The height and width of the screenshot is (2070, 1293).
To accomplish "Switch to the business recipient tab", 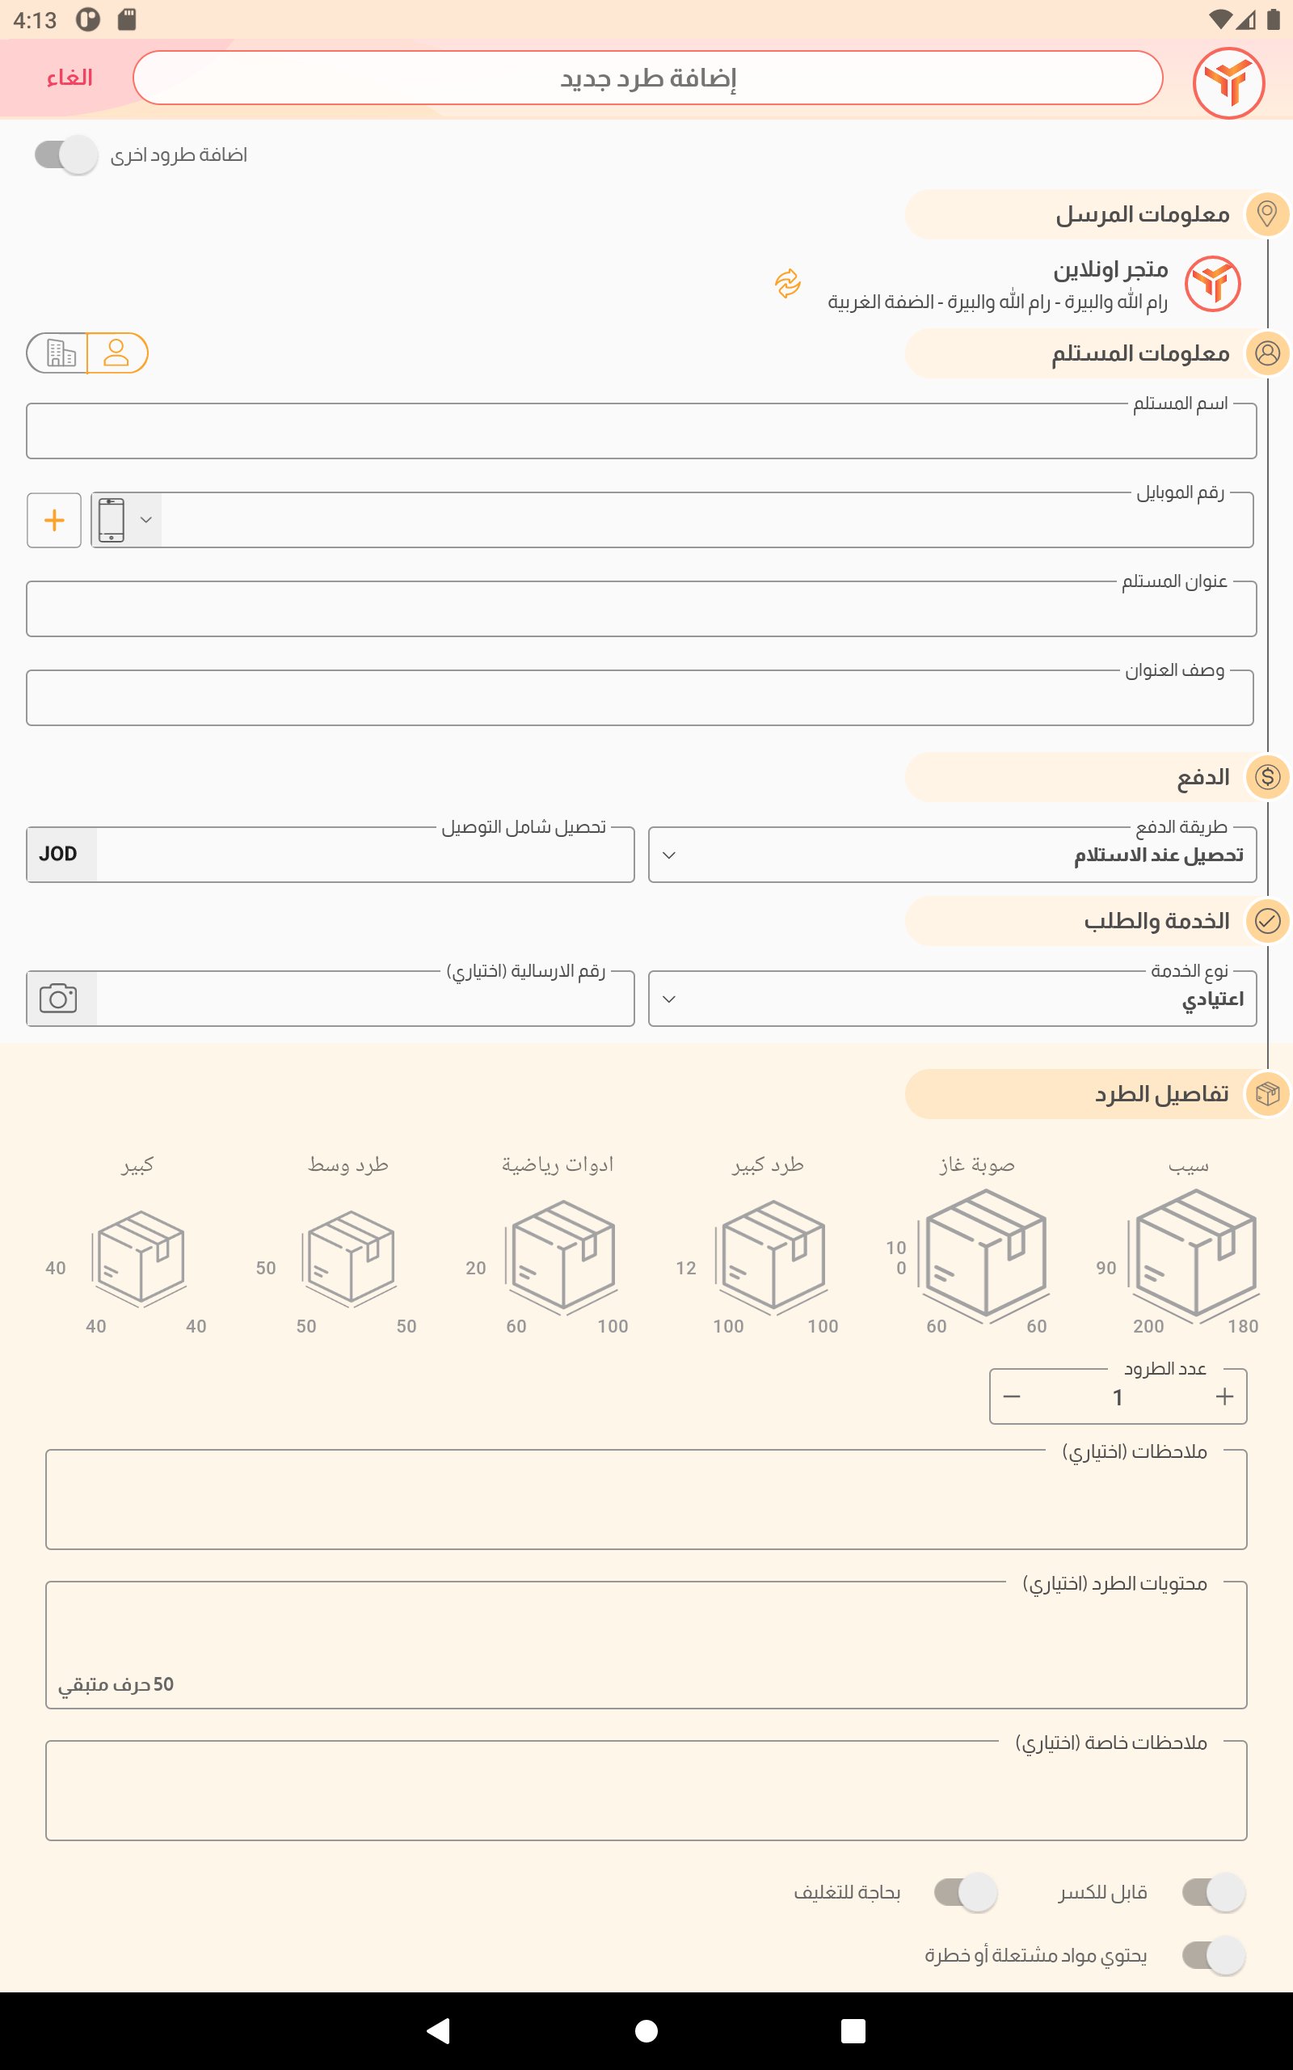I will tap(58, 353).
